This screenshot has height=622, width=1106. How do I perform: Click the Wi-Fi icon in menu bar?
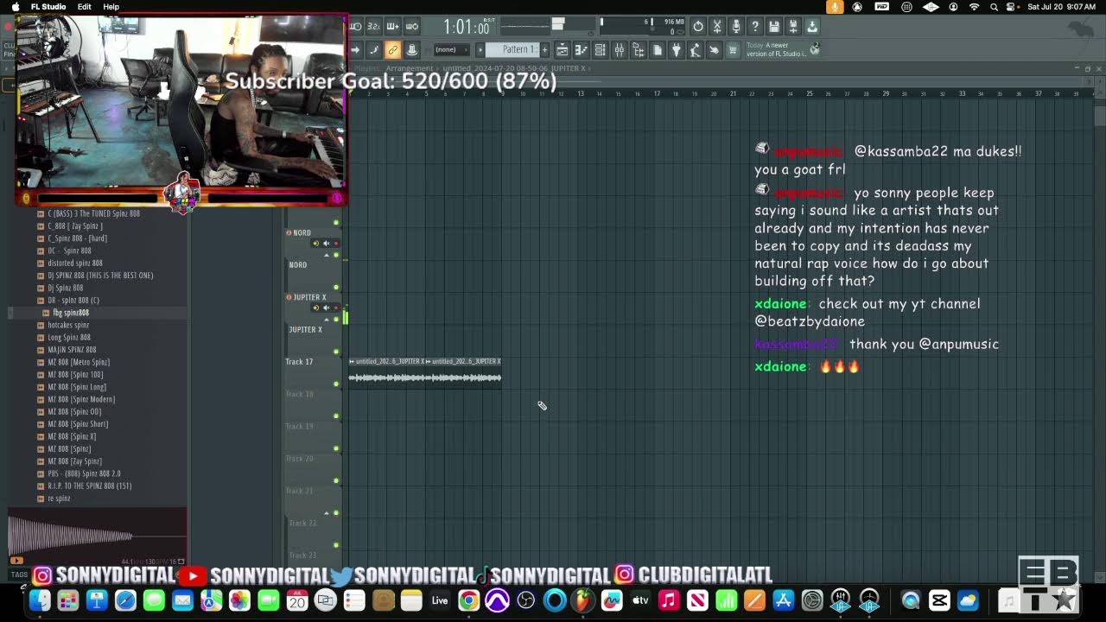point(975,7)
